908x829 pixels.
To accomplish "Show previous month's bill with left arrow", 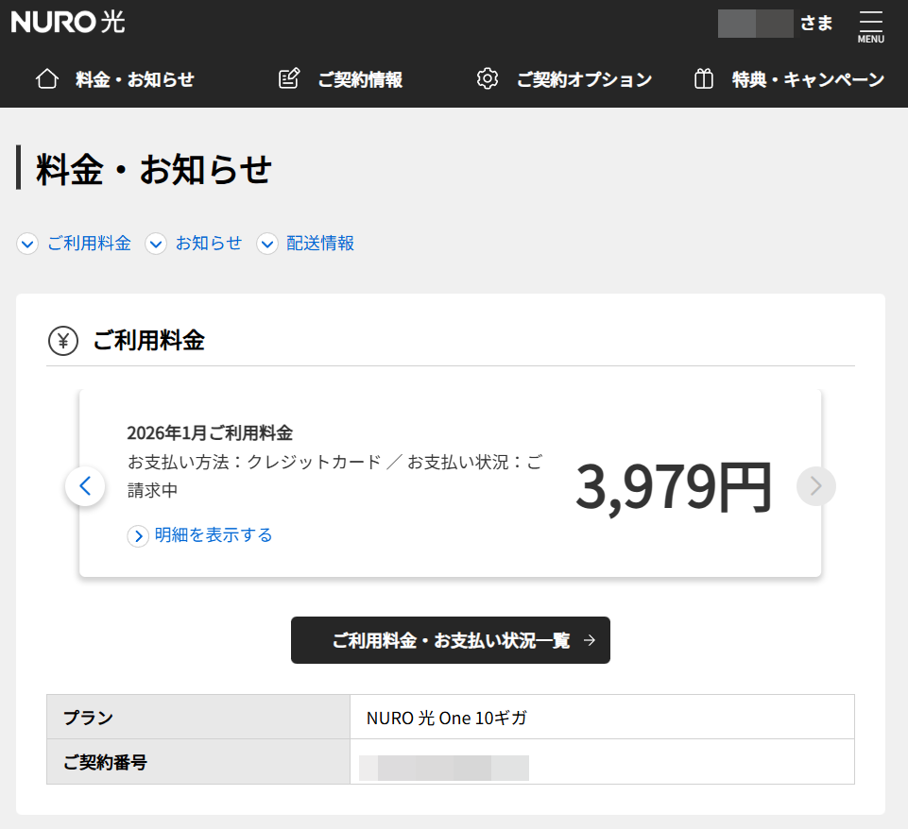I will tap(85, 486).
